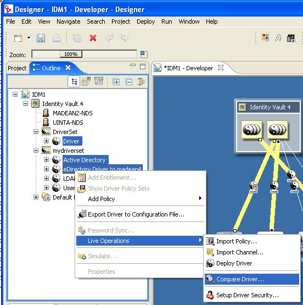303x305 pixels.
Task: Collapse the DriverSet tree node
Action: pos(36,132)
